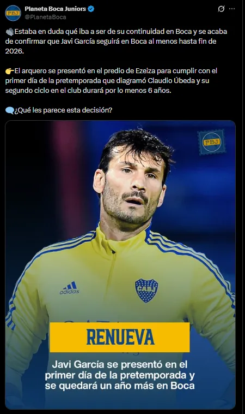Click the speech bubble emoji before the question
Viewport: 245px width, 414px height.
(9, 110)
